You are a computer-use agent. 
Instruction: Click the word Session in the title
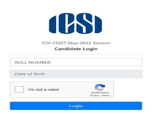102,43
